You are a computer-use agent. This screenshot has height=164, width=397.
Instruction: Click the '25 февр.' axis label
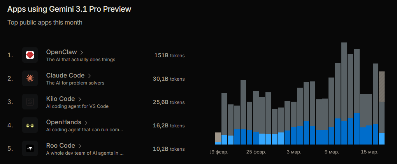(x=256, y=152)
